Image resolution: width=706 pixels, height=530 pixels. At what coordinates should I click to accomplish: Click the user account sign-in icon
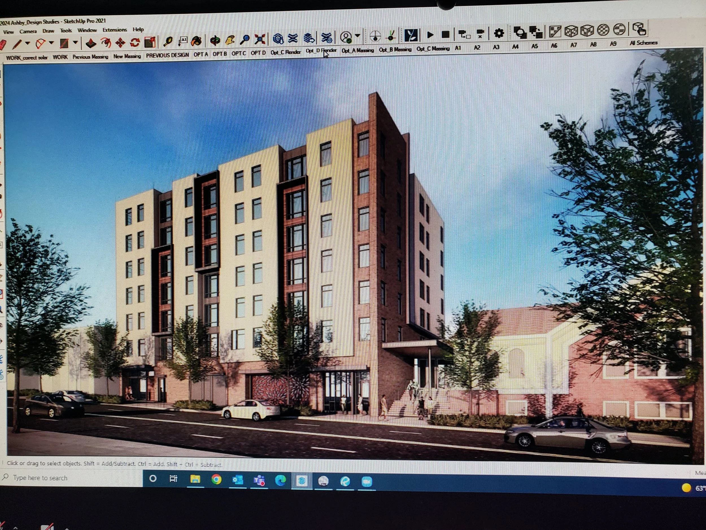pyautogui.click(x=346, y=37)
